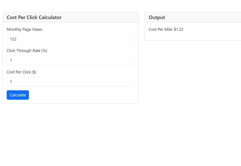Click the "Monthly Page Views" label text

click(24, 30)
